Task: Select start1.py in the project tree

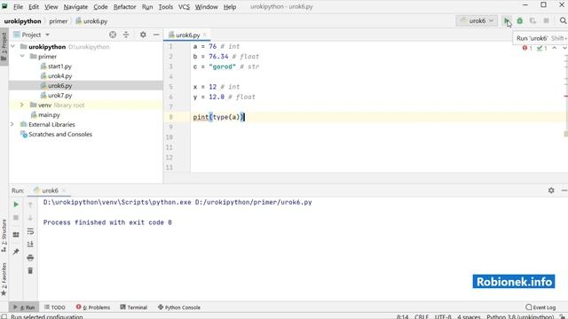Action: pos(59,66)
